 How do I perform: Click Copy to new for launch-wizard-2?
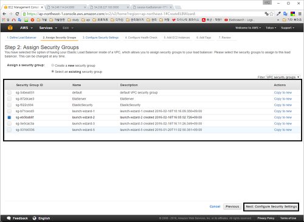(x=283, y=117)
